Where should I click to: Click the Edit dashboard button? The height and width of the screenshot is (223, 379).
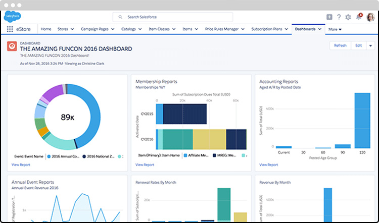[358, 45]
